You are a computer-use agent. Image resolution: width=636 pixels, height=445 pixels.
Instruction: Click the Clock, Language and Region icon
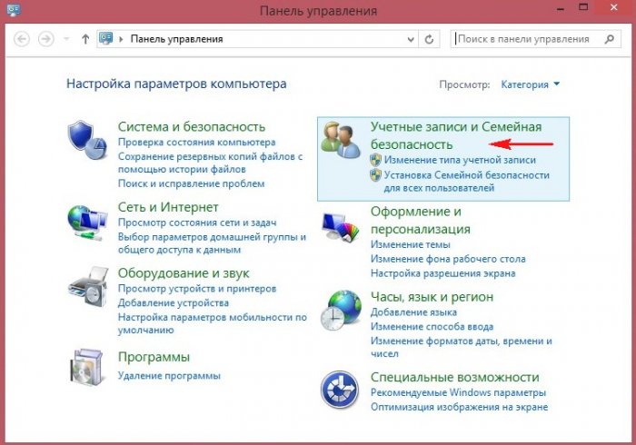[341, 311]
